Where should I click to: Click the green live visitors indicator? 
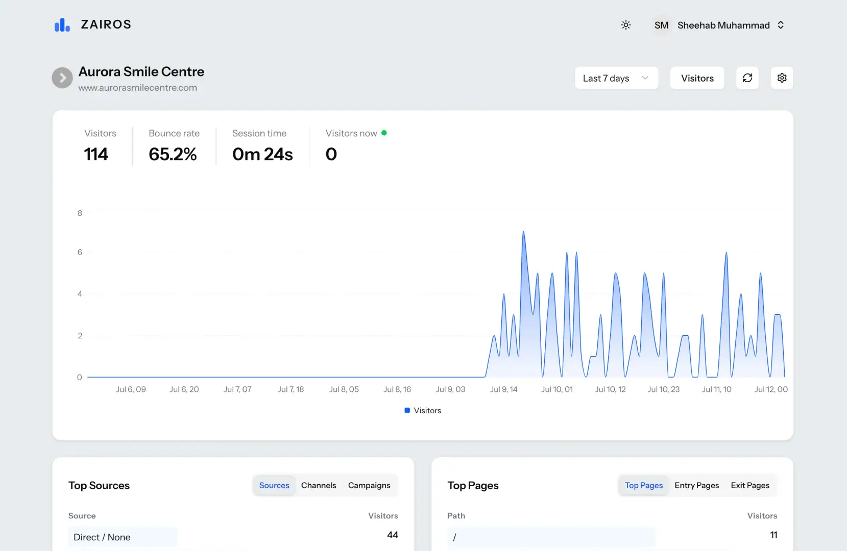coord(384,133)
